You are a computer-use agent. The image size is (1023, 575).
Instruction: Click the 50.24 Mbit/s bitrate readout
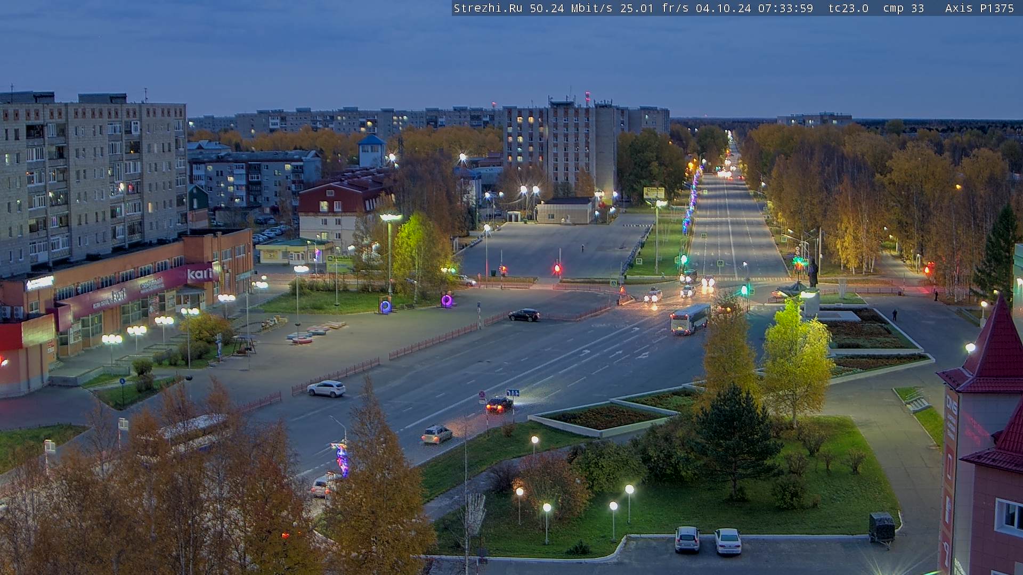[x=571, y=9]
